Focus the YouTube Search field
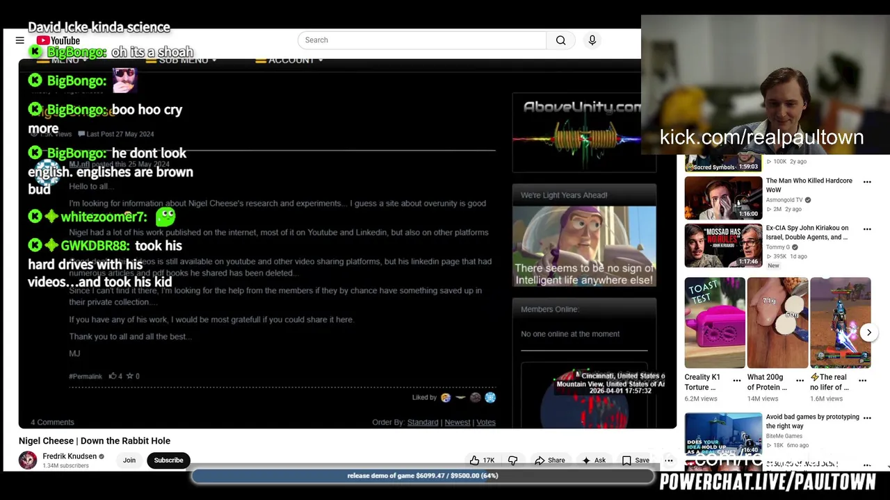Viewport: 890px width, 500px height. pos(422,40)
